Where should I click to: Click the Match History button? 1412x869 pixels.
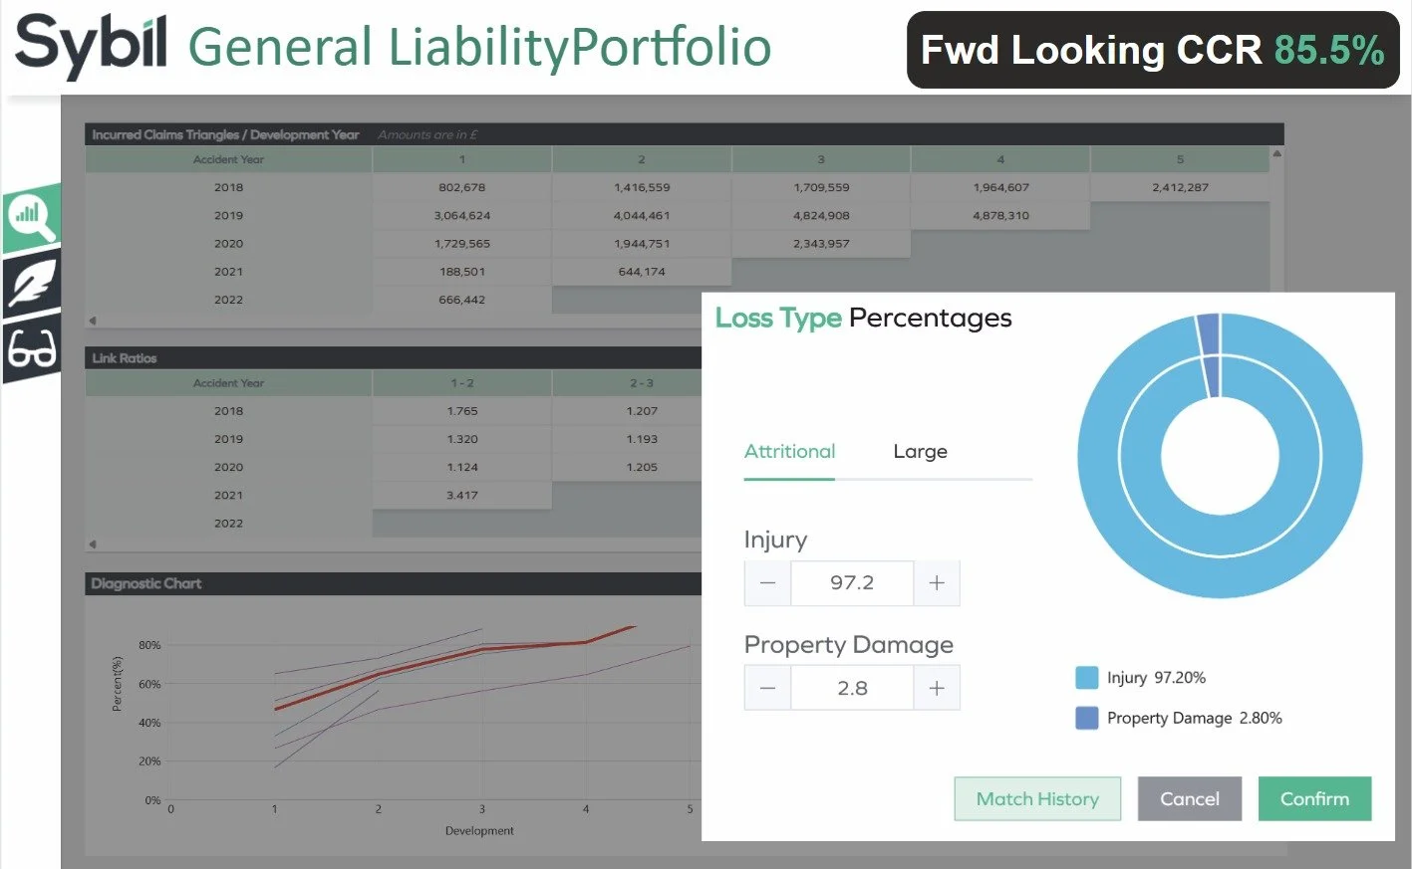tap(1037, 798)
